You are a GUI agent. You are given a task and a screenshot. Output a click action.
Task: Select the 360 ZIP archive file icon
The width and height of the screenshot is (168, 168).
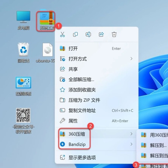pos(46,21)
